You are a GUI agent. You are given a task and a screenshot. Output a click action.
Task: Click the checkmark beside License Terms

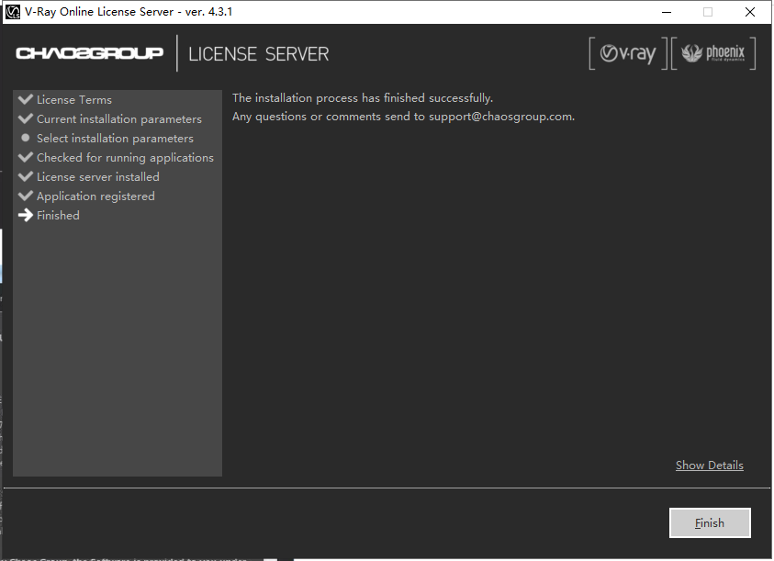(x=25, y=99)
